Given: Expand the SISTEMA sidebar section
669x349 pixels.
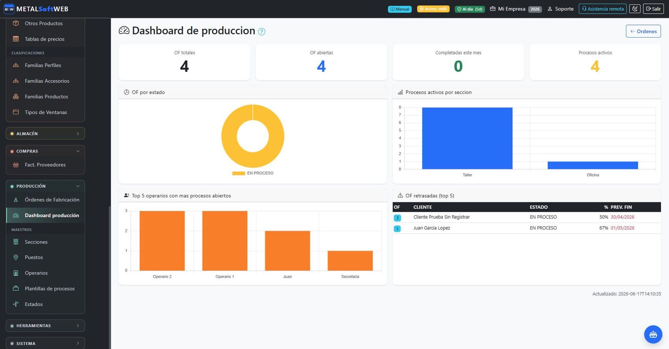Looking at the screenshot, I should [45, 343].
